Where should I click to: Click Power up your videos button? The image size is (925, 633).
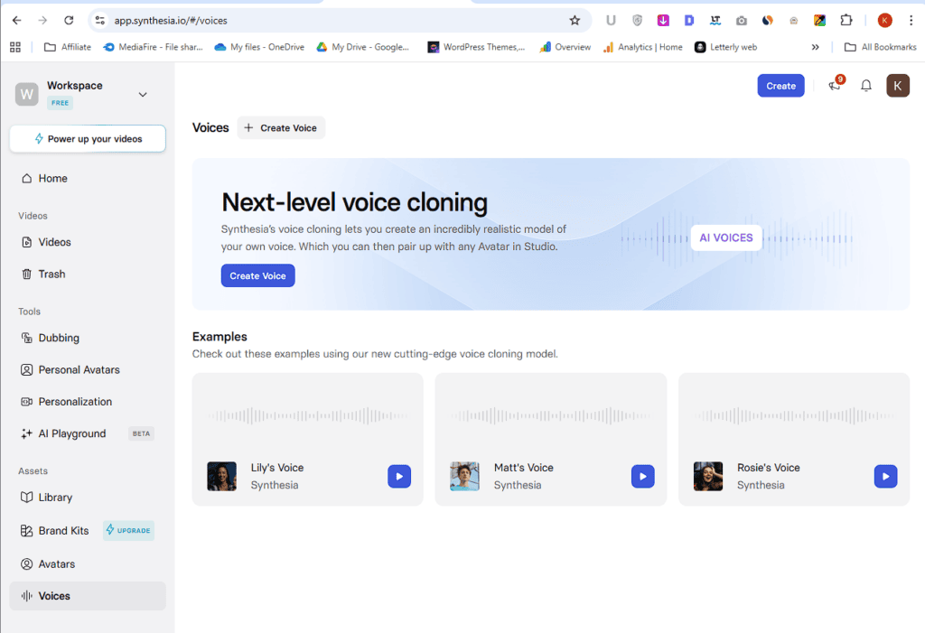(x=88, y=139)
